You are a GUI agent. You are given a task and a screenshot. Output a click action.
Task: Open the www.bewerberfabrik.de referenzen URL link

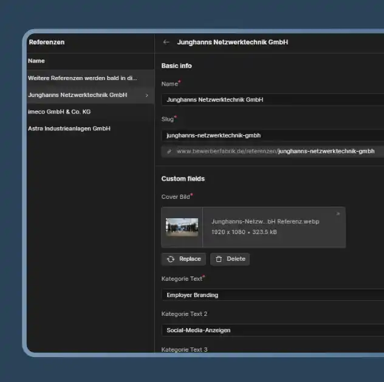click(275, 152)
